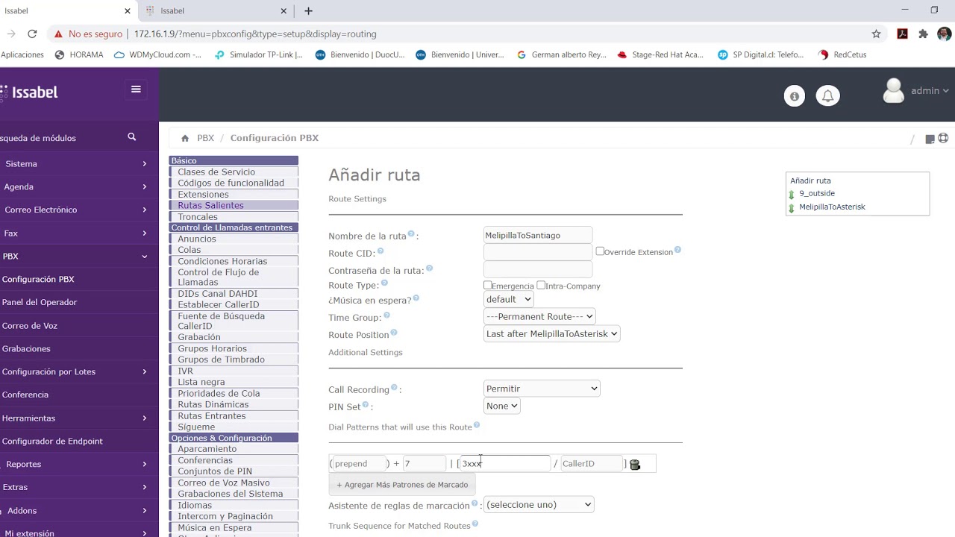The height and width of the screenshot is (537, 955).
Task: Click the Issabel logo
Action: [29, 92]
